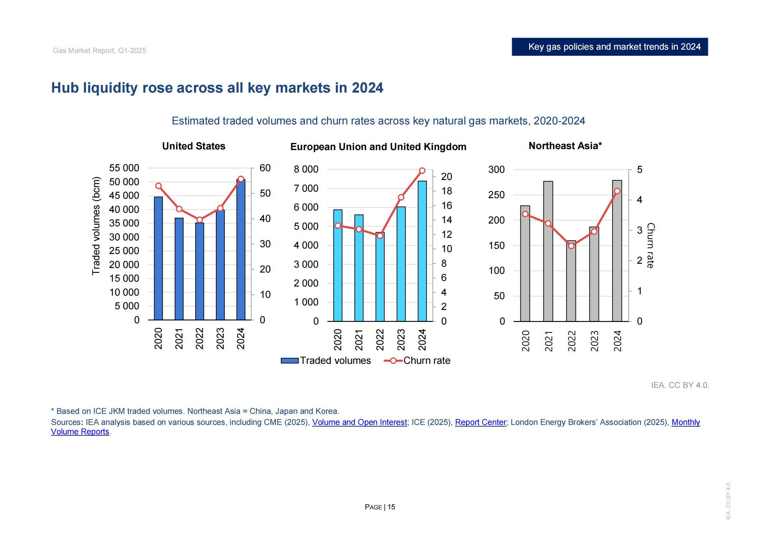Click the '300' axis value in Northeast Asia chart
This screenshot has height=537, width=759.
(496, 169)
